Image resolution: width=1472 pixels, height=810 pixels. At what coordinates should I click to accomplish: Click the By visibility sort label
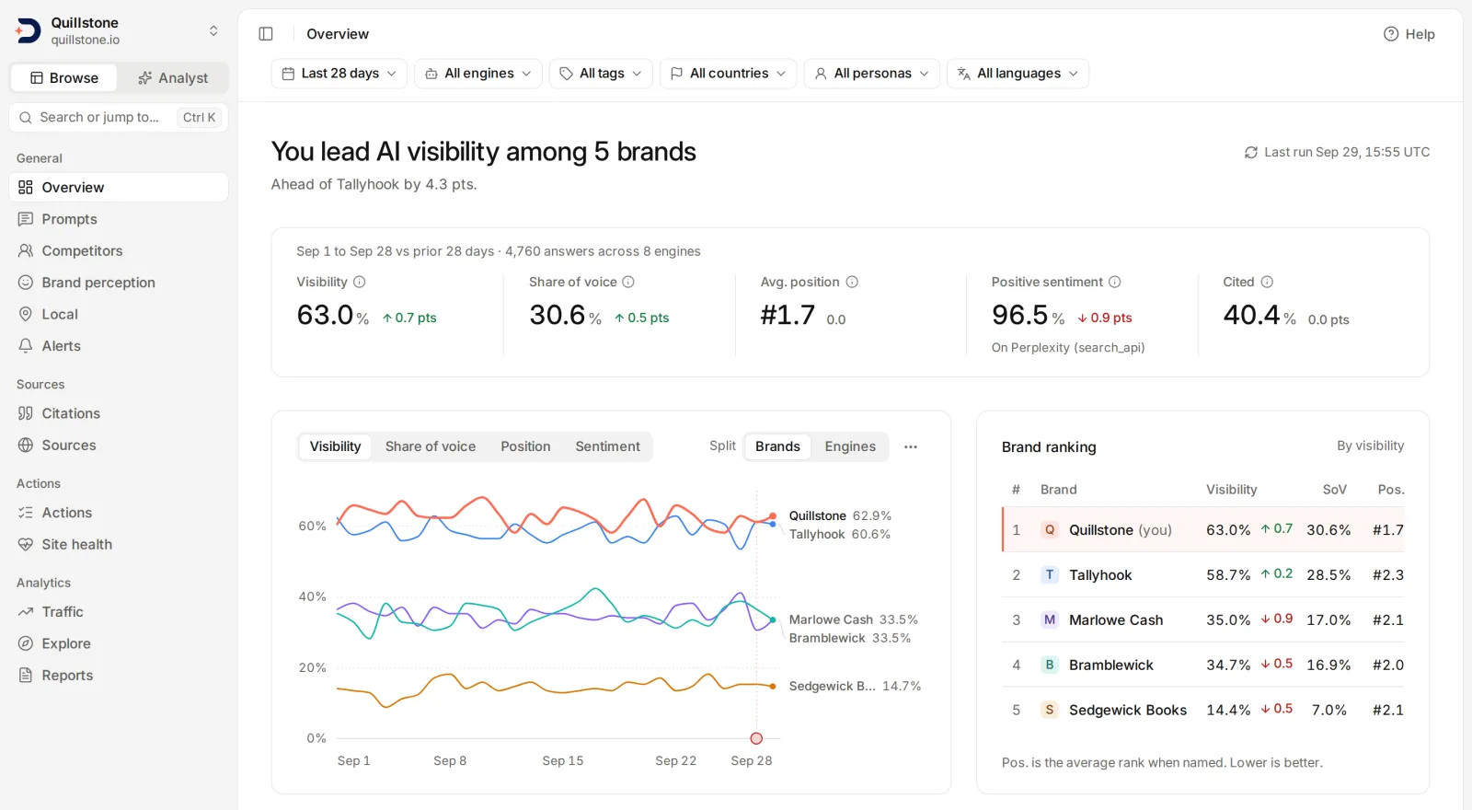[x=1370, y=445]
